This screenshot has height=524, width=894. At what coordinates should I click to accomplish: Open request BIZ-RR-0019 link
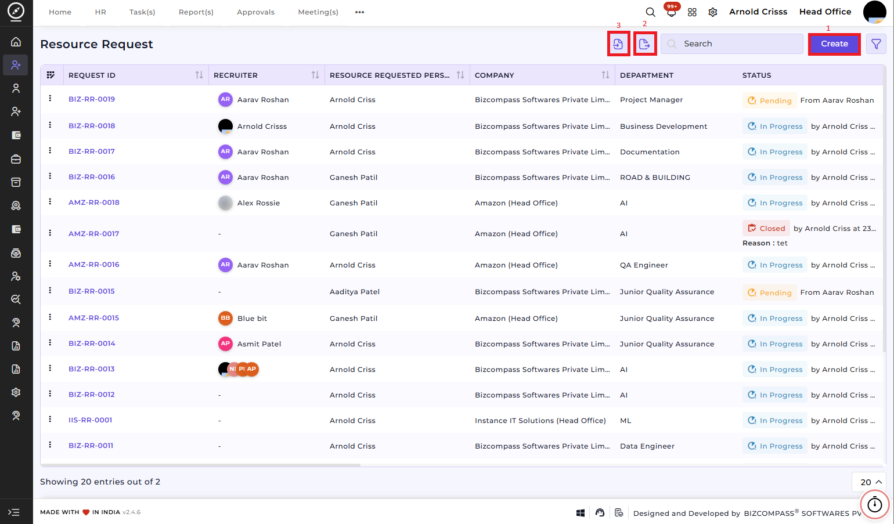pos(92,99)
